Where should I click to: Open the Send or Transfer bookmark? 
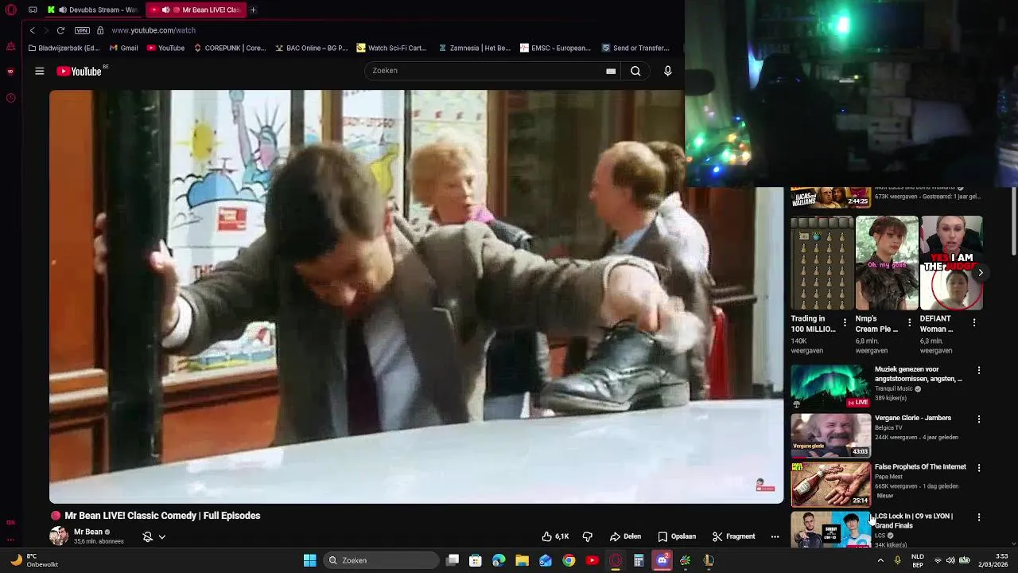click(x=635, y=48)
